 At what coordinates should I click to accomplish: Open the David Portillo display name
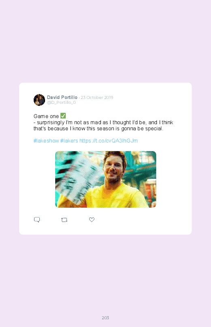[62, 97]
